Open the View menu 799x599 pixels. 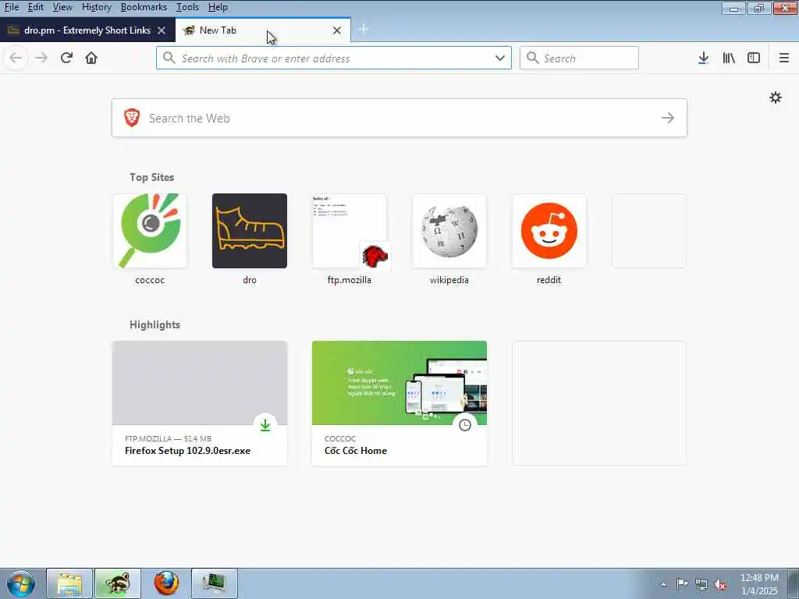[62, 7]
